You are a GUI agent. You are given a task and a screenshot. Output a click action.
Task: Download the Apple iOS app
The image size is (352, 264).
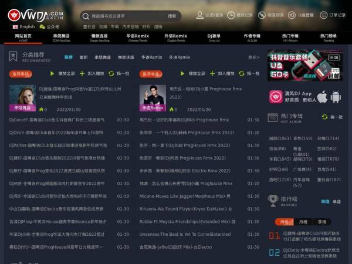322,97
